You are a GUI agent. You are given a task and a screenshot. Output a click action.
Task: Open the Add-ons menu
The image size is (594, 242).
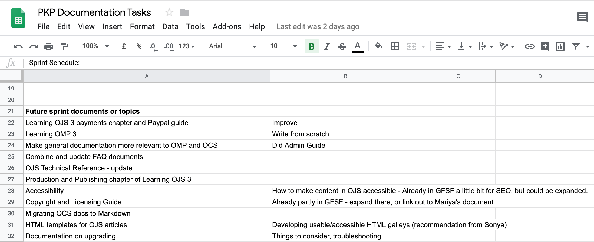(227, 26)
